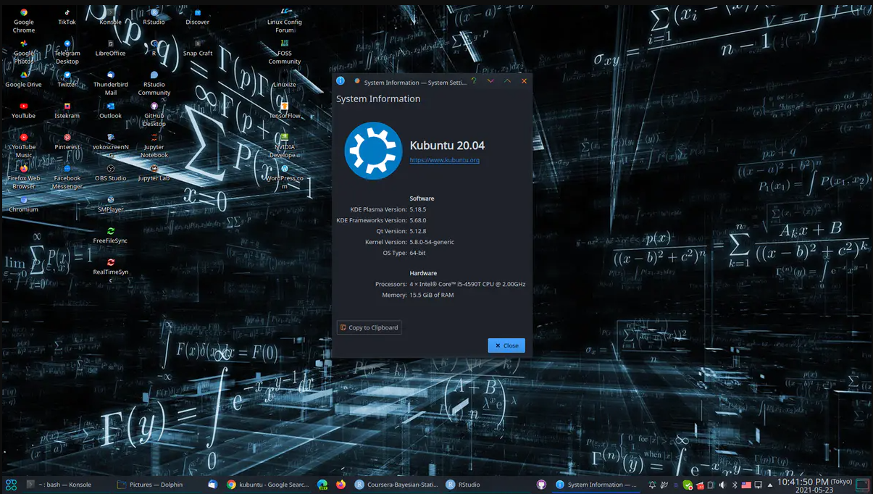
Task: Open the Jupyter Lab desktop shortcut
Action: pyautogui.click(x=154, y=172)
